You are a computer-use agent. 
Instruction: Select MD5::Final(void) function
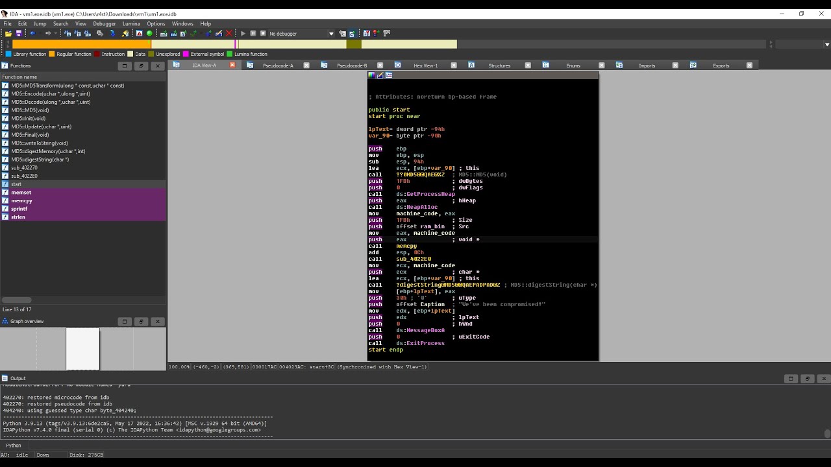(x=83, y=135)
